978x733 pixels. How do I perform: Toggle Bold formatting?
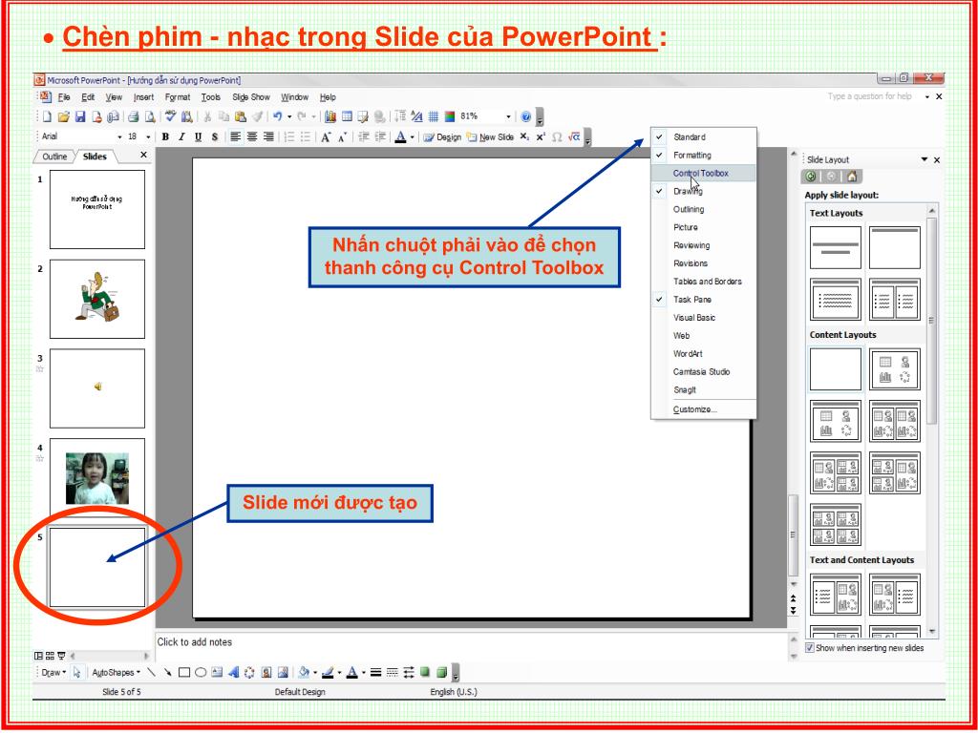(x=165, y=137)
